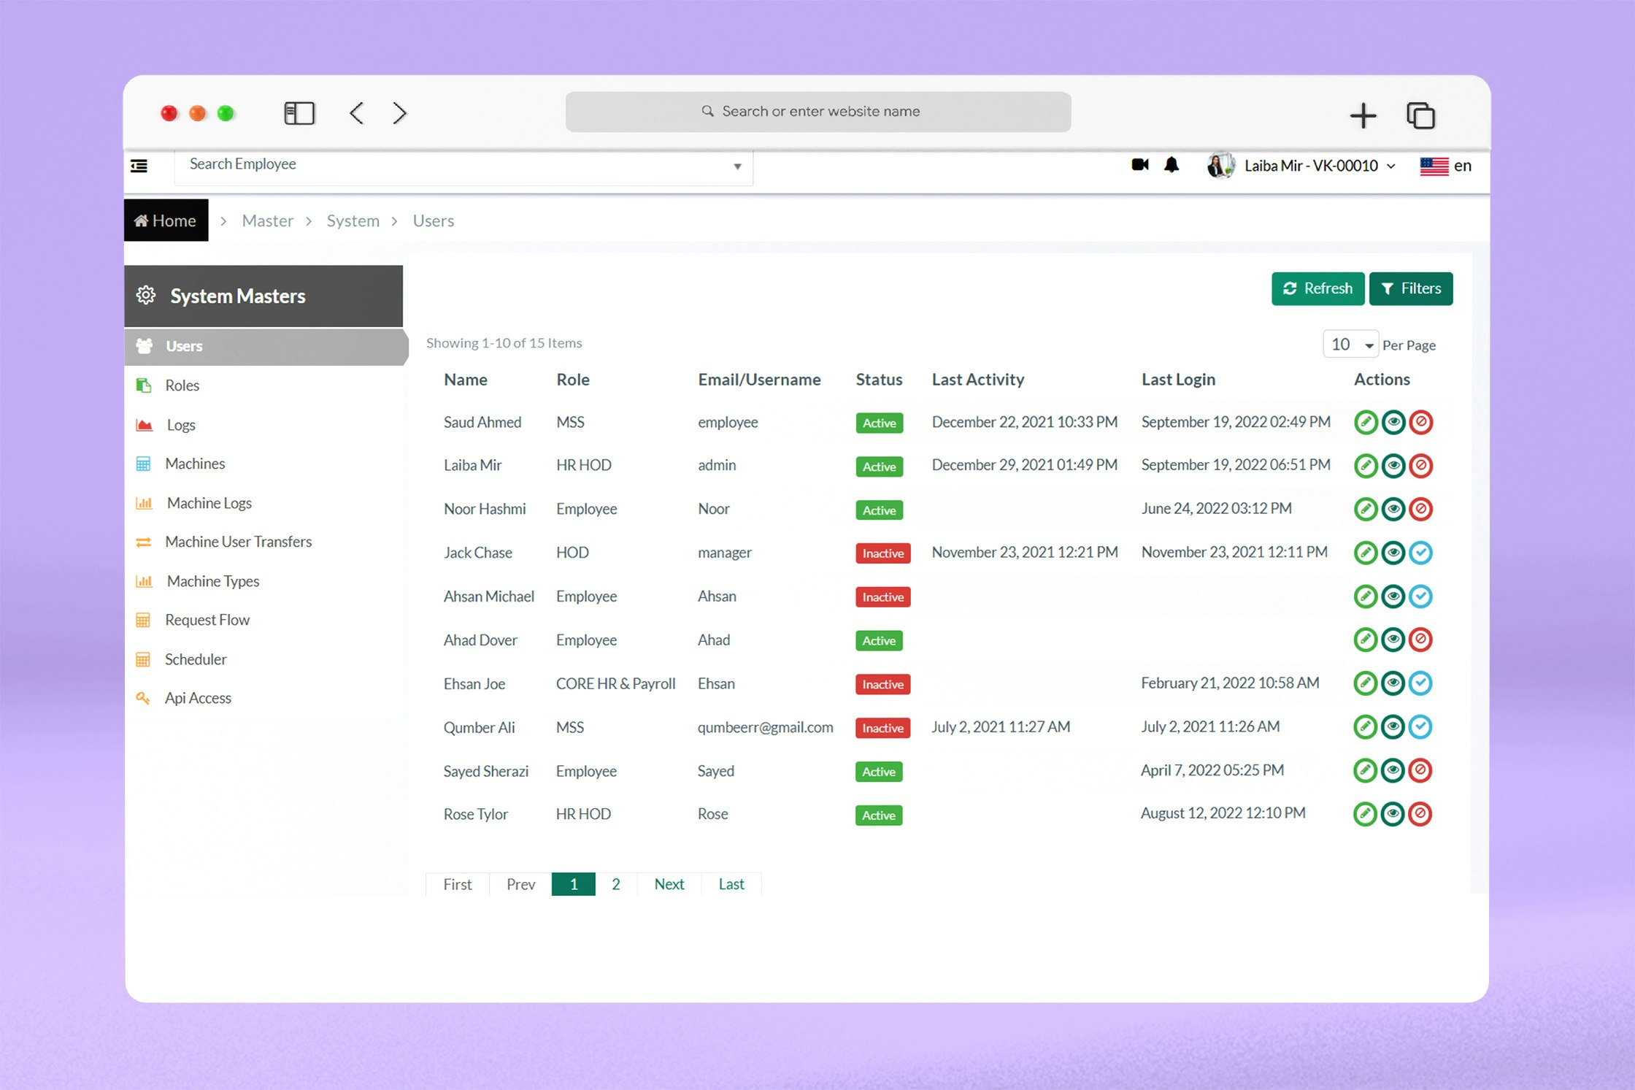Edit the Noor Hashmi user via pencil icon

point(1366,509)
